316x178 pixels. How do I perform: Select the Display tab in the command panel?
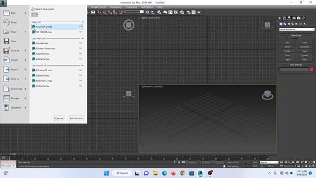pyautogui.click(x=299, y=18)
